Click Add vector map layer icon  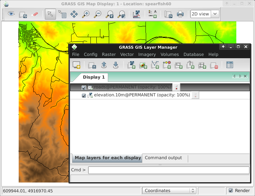155,65
